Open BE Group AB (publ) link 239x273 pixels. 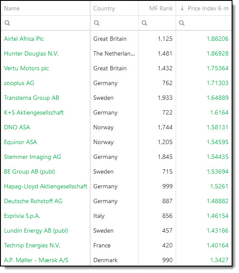coord(29,172)
